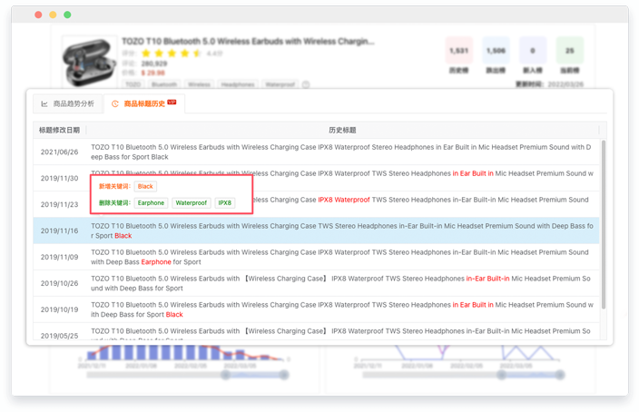Click the Wireless keyword tag
Screen dimensions: 639x412
click(199, 84)
